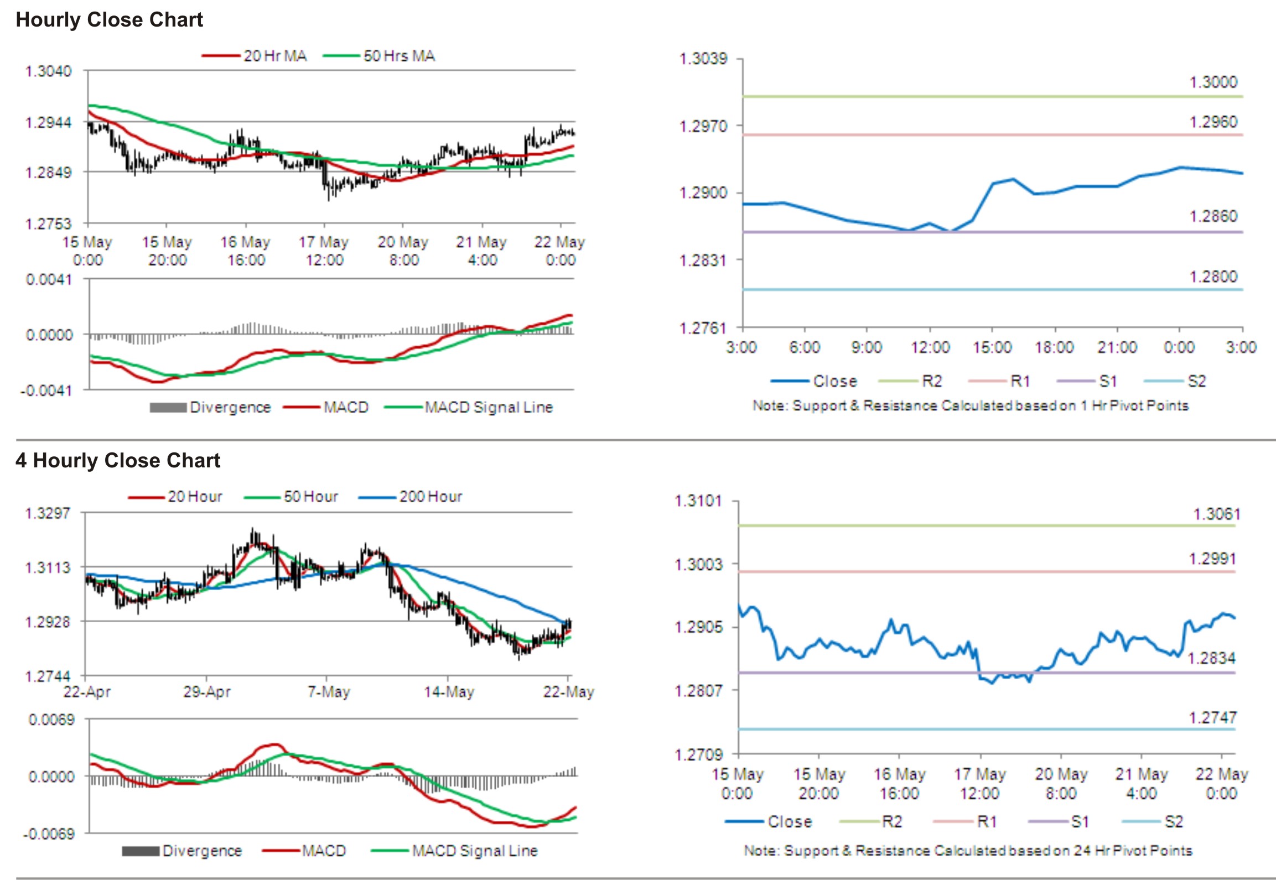1276x880 pixels.
Task: Click the 1.3297 y-axis value
Action: pyautogui.click(x=48, y=513)
